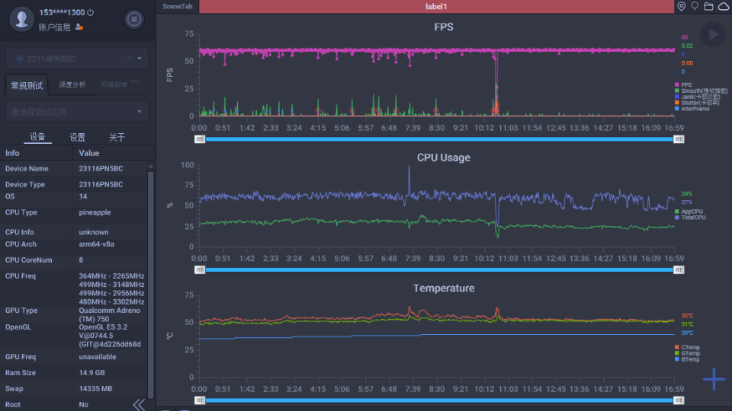The image size is (732, 411).
Task: Click the cloud upload icon
Action: click(724, 7)
